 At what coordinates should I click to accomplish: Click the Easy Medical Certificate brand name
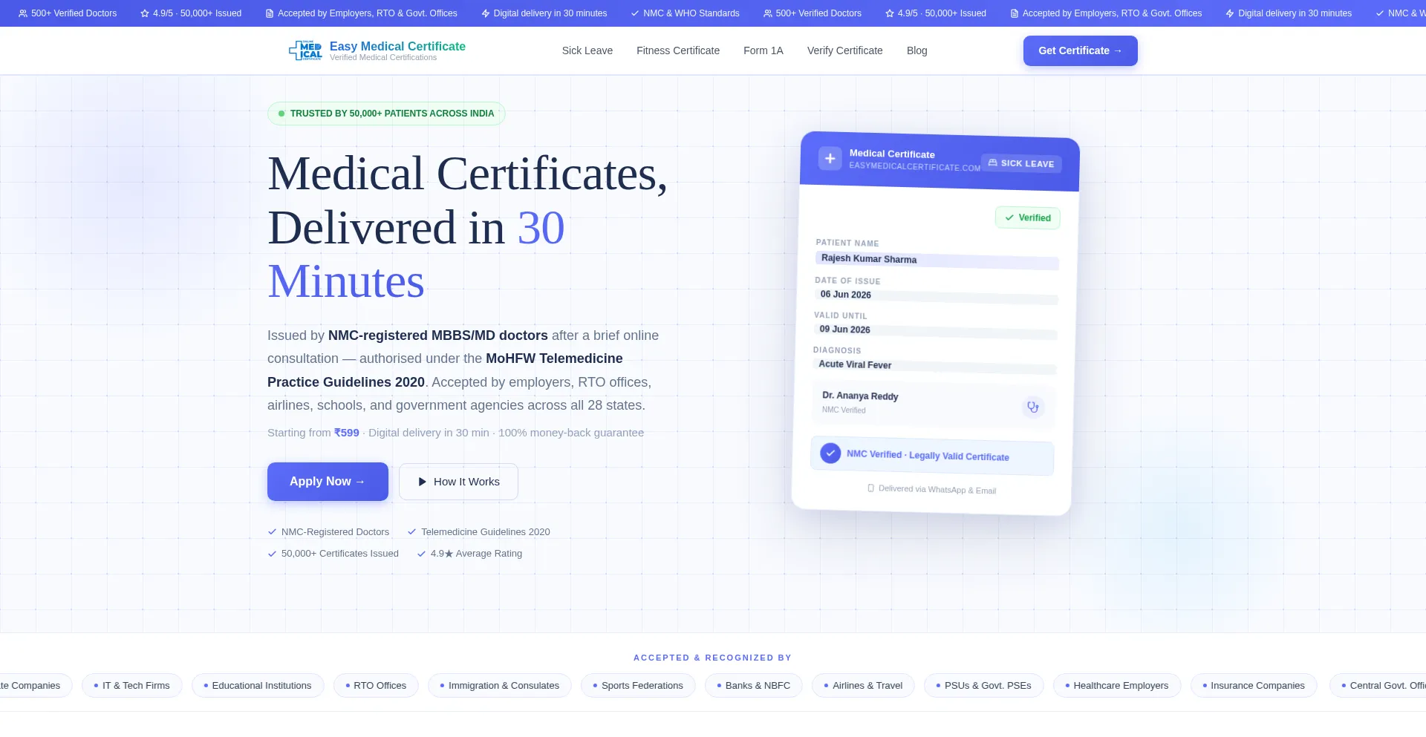397,46
